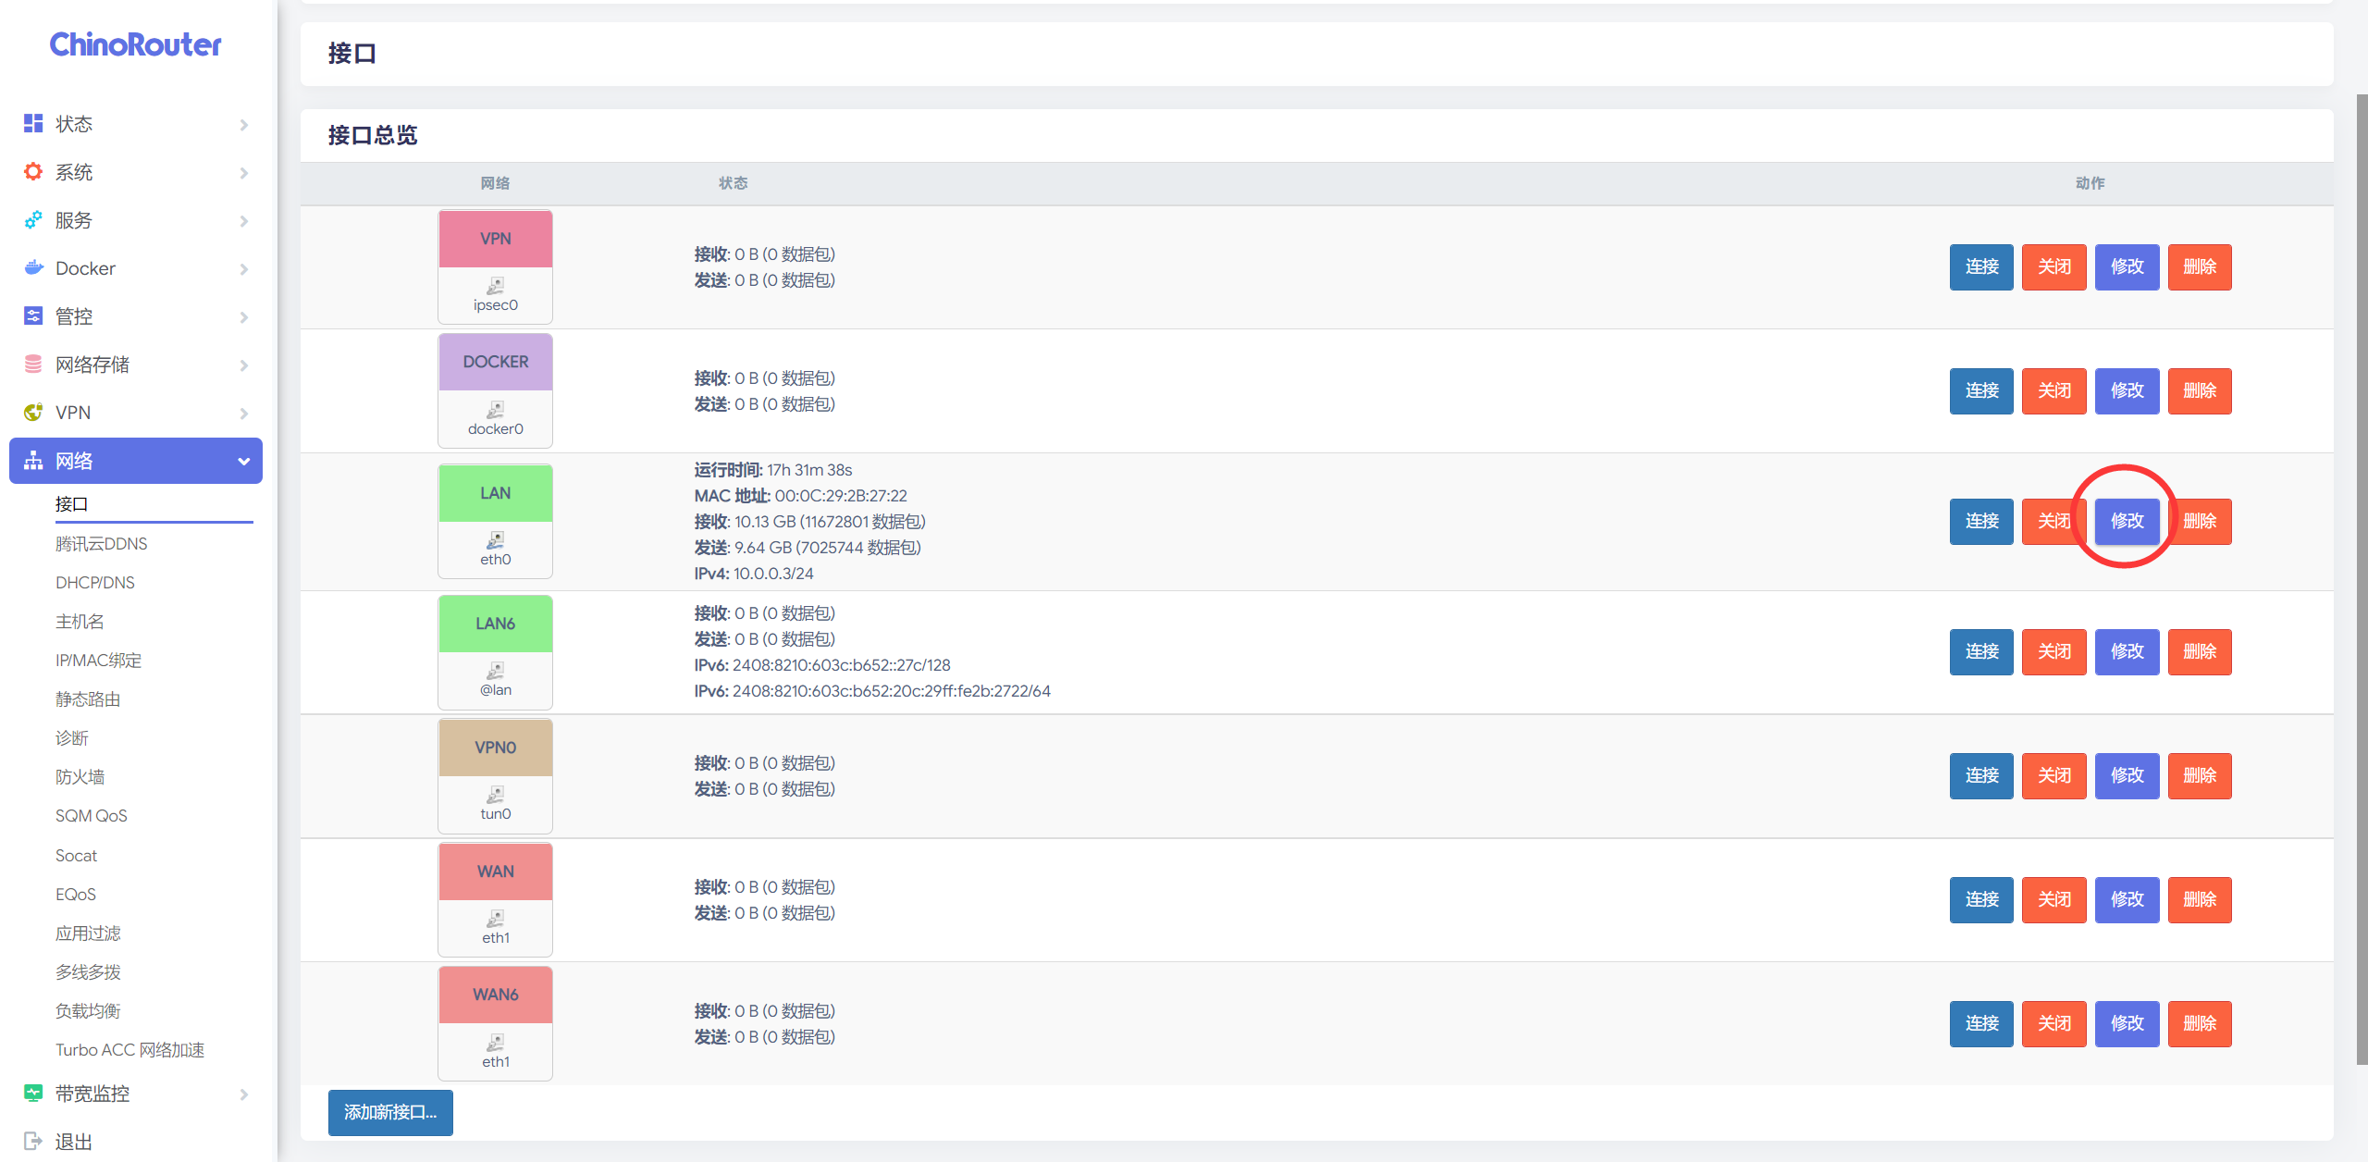Expand the VPN sidebar menu chevron

tap(244, 413)
